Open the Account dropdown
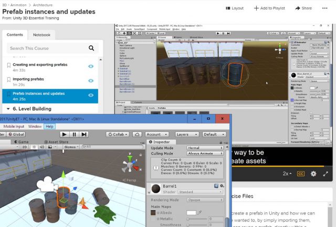Viewport: 336px width, 227px height. coord(156,135)
